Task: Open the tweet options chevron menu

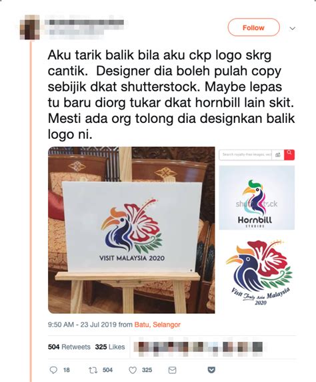Action: tap(293, 29)
